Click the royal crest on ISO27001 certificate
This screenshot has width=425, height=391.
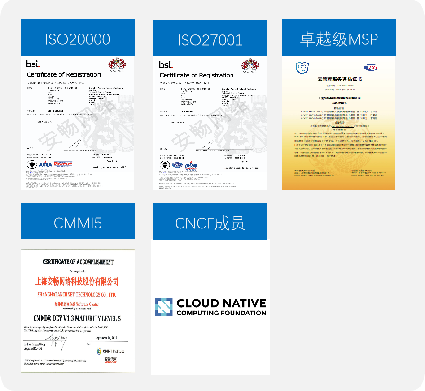250,65
